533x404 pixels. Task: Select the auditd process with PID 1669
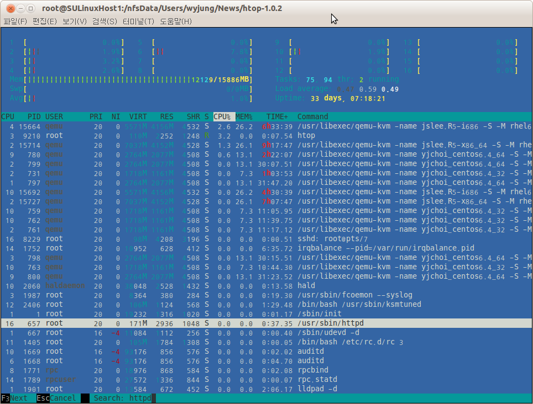point(266,352)
